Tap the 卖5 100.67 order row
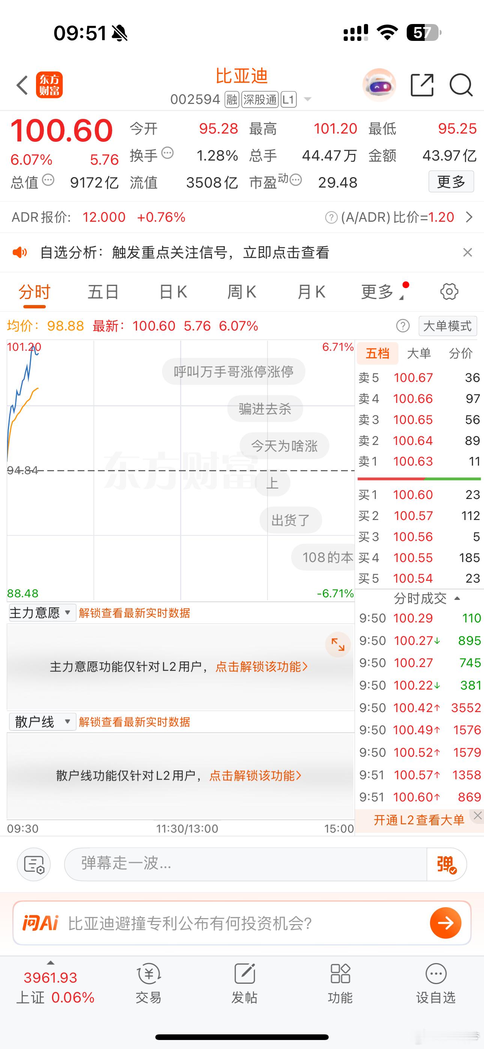This screenshot has width=484, height=1049. [419, 377]
